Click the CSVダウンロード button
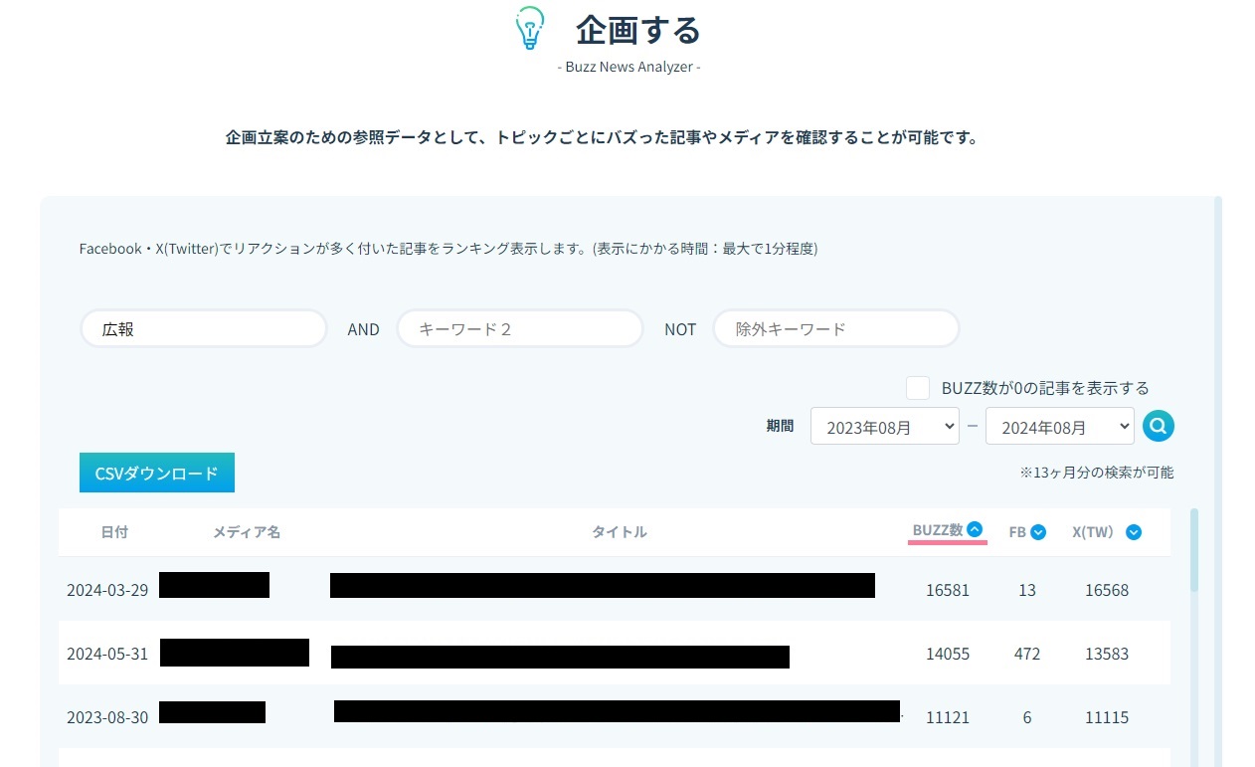The image size is (1255, 767). point(156,474)
